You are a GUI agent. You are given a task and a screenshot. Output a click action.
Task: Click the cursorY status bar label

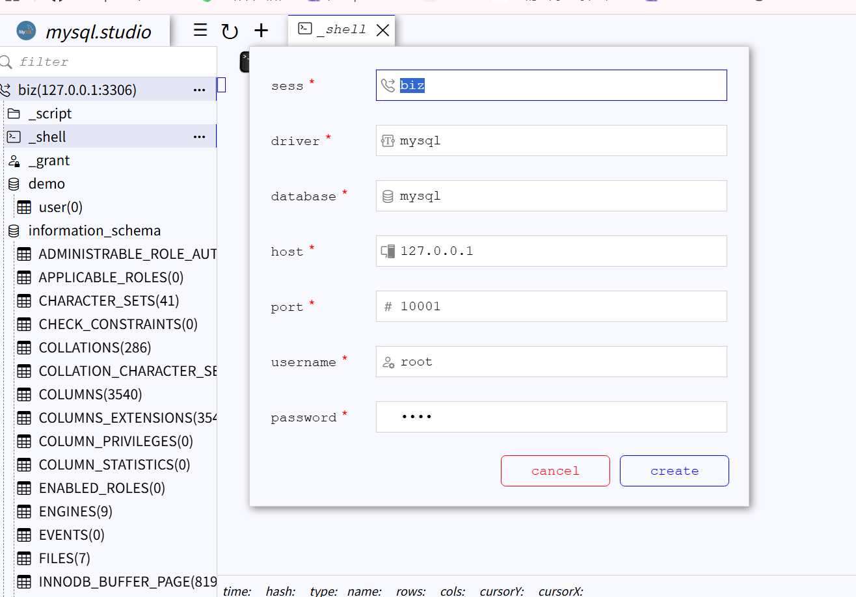pyautogui.click(x=502, y=591)
